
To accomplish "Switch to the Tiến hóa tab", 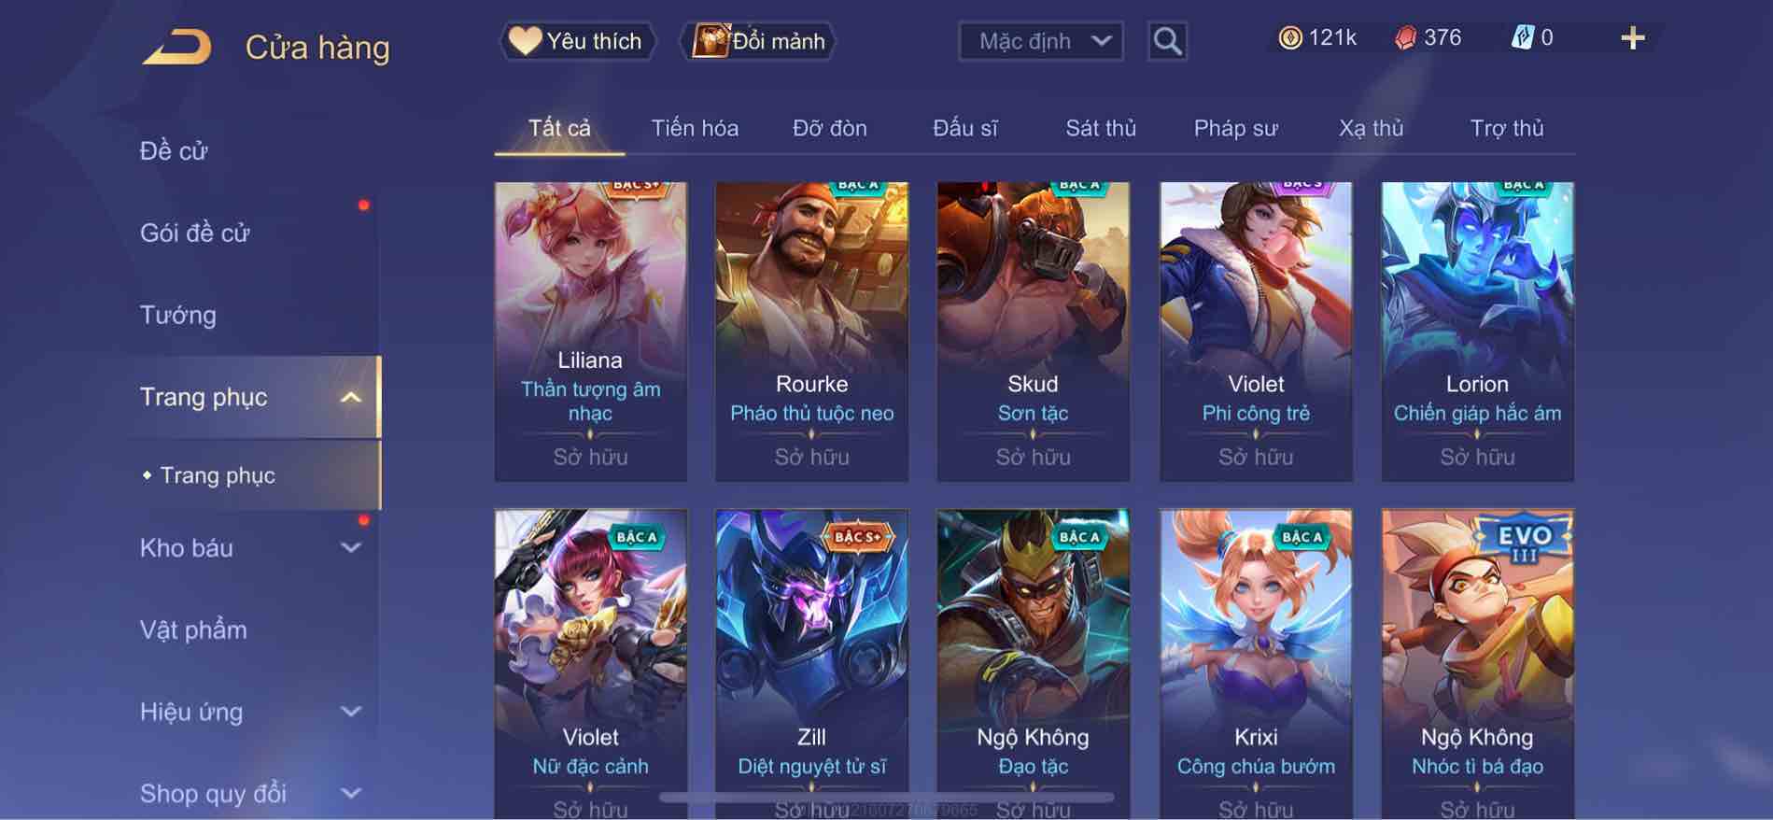I will [x=695, y=128].
